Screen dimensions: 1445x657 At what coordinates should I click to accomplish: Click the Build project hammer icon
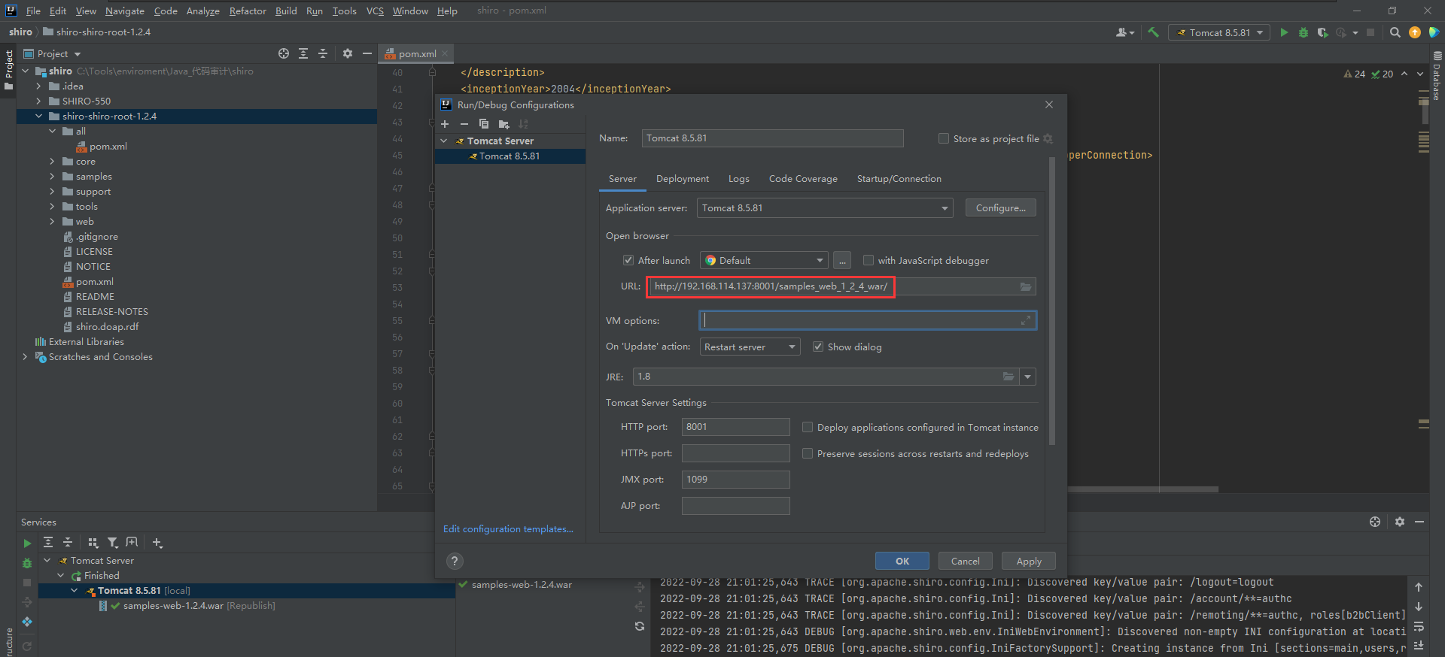pyautogui.click(x=1153, y=32)
